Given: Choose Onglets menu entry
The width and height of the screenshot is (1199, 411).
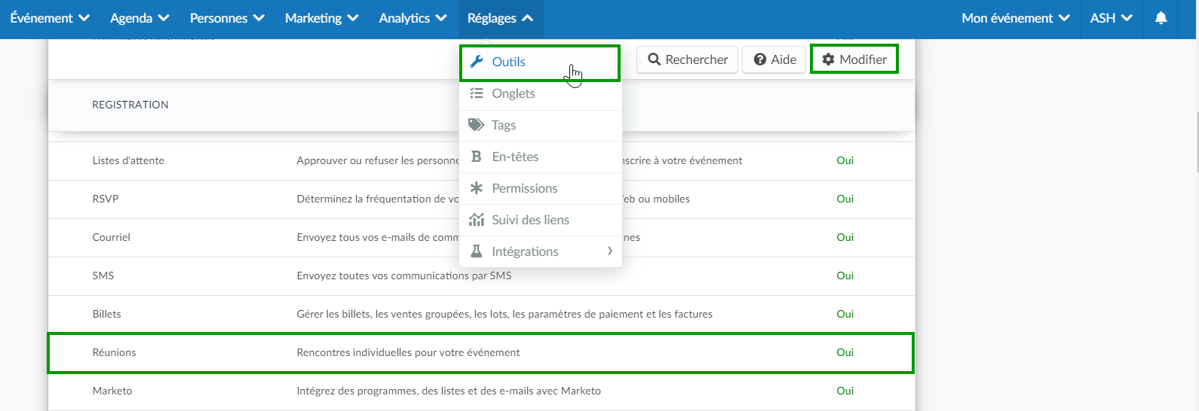Looking at the screenshot, I should (x=540, y=93).
